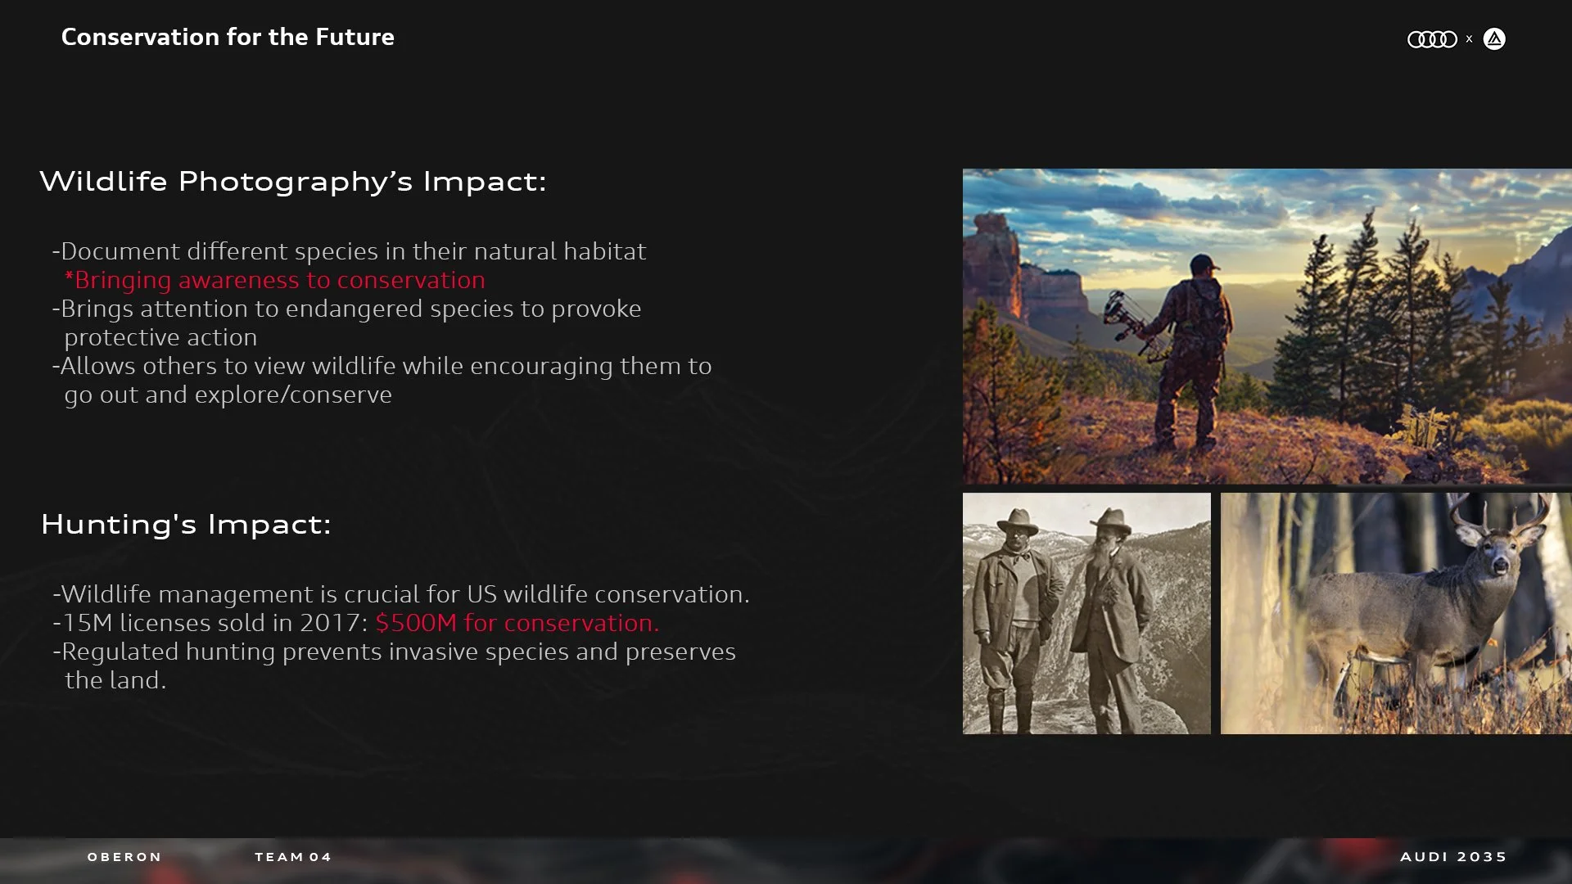Click the black-and-white two men photo
The width and height of the screenshot is (1572, 884).
1086,613
